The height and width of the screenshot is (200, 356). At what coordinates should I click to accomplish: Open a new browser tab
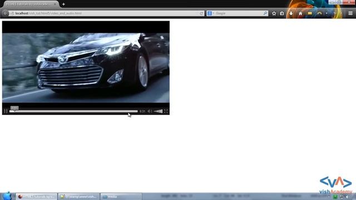point(63,4)
